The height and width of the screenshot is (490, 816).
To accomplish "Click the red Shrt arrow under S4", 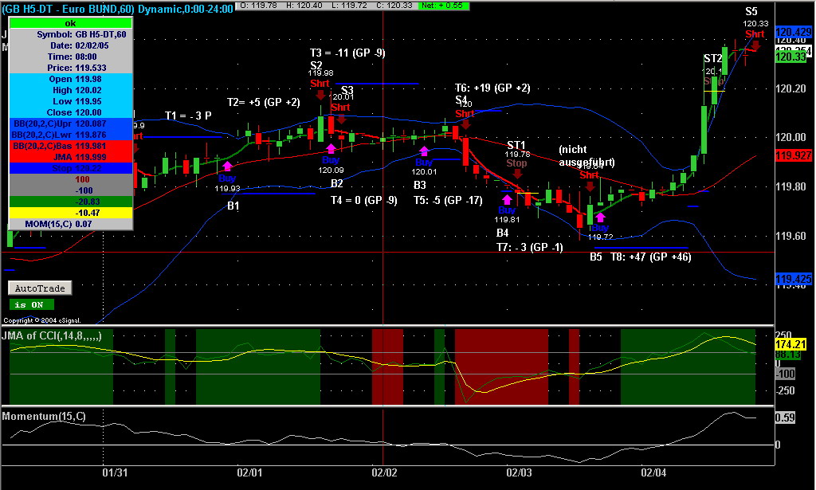I will pos(465,123).
